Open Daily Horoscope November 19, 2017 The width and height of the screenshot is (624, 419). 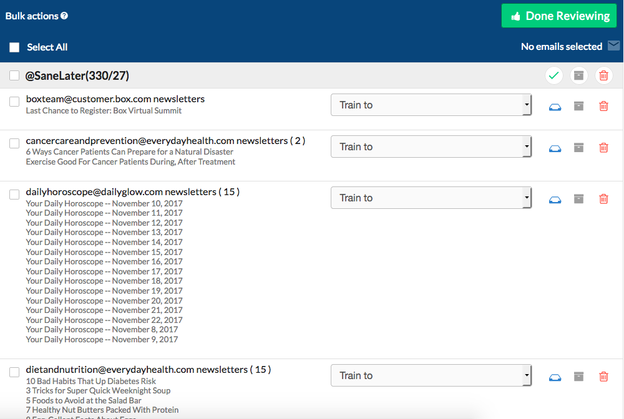[104, 291]
